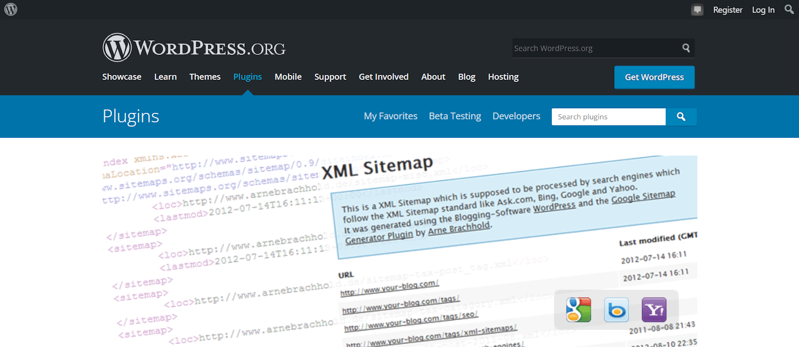Image resolution: width=799 pixels, height=347 pixels.
Task: Open the Log In link
Action: click(763, 9)
